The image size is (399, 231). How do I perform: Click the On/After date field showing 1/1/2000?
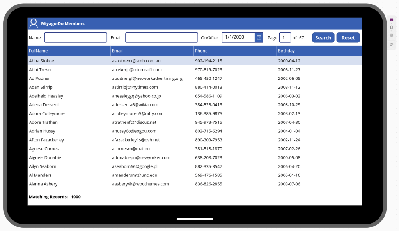(x=238, y=37)
